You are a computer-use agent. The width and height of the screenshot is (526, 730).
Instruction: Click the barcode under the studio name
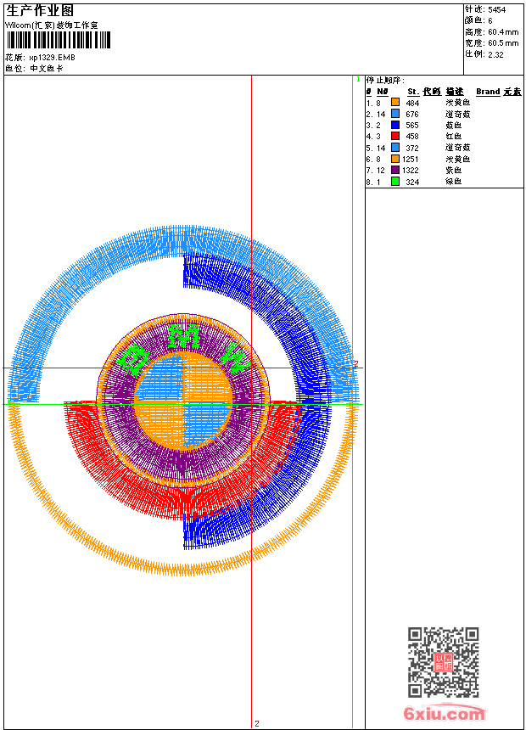tap(59, 40)
